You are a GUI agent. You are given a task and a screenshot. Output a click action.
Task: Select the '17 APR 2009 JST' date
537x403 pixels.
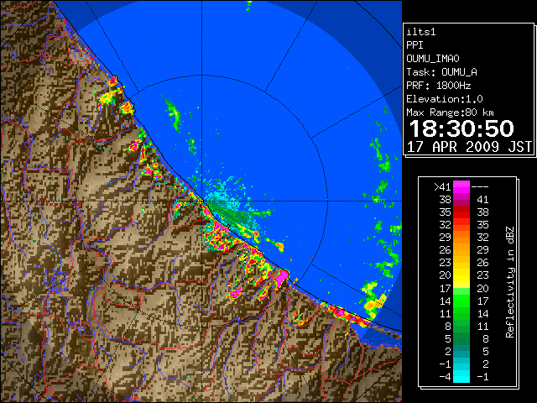coord(470,147)
